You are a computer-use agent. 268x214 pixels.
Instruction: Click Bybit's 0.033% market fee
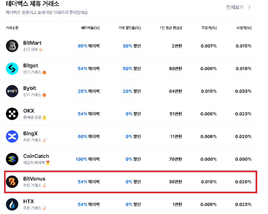pos(243,91)
